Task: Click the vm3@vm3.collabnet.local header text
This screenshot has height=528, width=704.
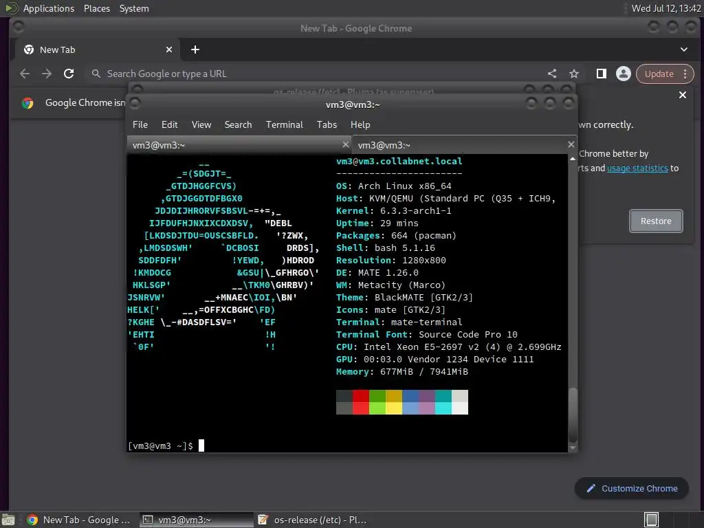Action: point(399,161)
